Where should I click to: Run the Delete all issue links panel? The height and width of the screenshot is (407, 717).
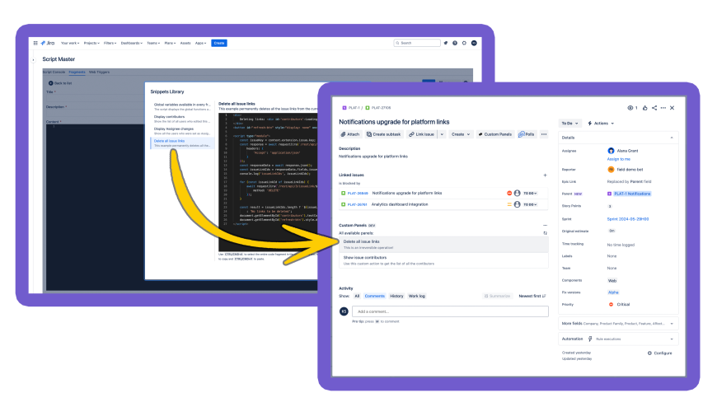pos(443,245)
